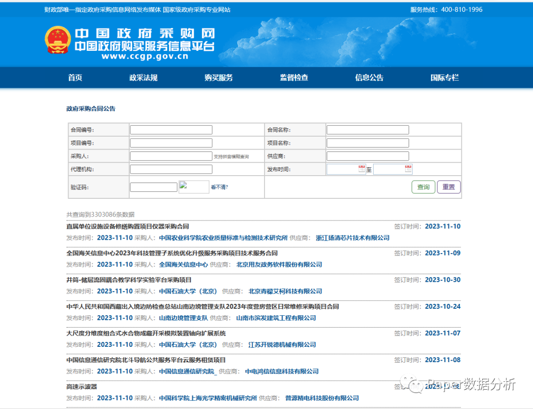Screen dimensions: 533x409
Task: Open 信息公告 navigation item
Action: (370, 77)
